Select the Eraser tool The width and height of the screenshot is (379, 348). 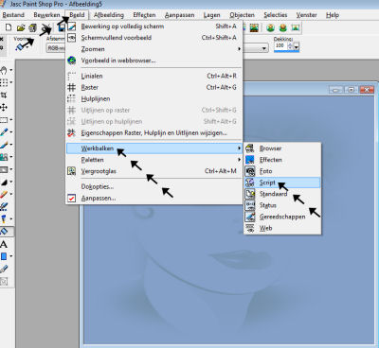[x=4, y=194]
